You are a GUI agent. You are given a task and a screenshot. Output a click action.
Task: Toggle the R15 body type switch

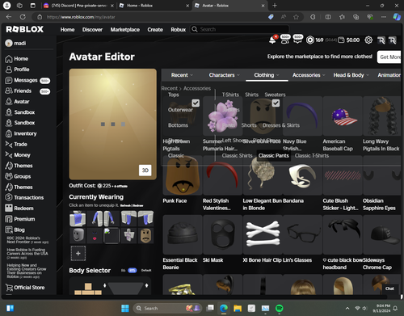(133, 270)
